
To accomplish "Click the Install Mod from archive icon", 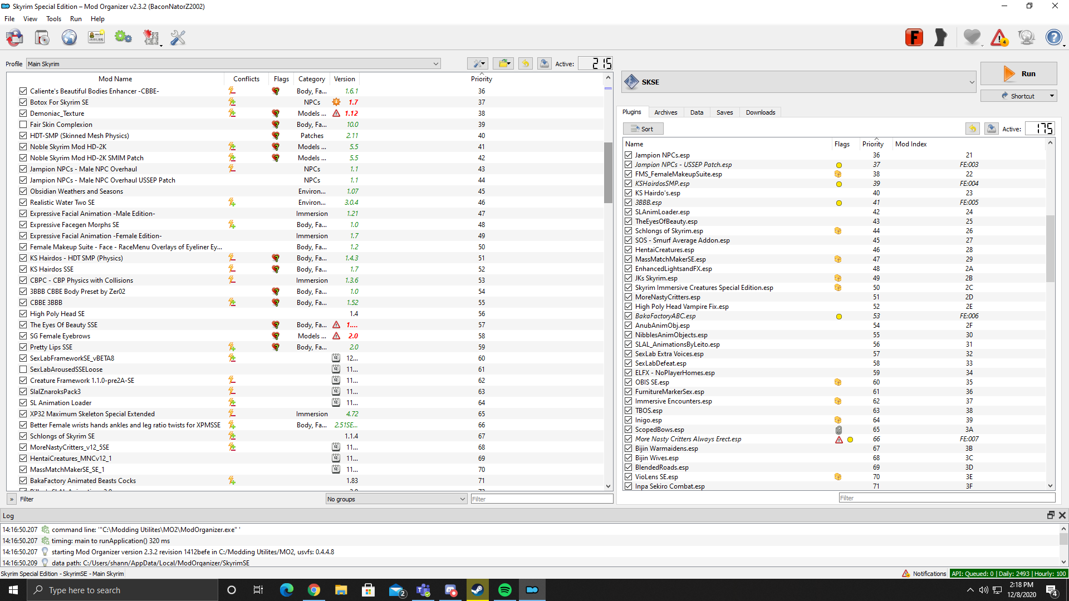I will pyautogui.click(x=42, y=38).
